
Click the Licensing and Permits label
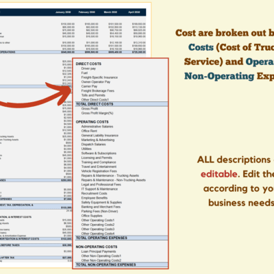point(97,158)
